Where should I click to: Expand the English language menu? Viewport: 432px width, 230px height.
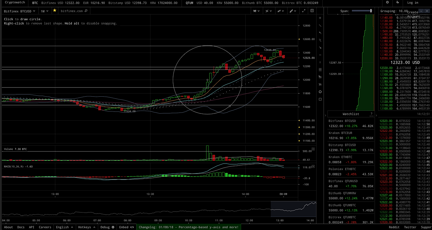[x=64, y=227]
